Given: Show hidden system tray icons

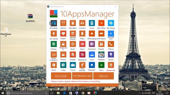Looking at the screenshot, I should [x=139, y=93].
